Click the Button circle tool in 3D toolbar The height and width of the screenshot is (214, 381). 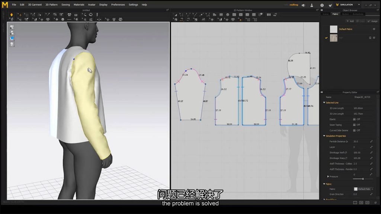pos(63,19)
